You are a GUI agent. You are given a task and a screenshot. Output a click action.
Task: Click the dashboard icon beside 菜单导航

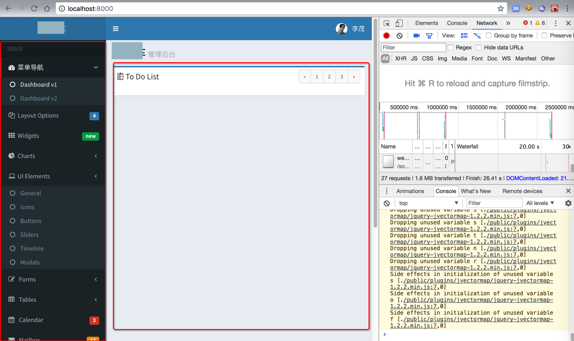click(12, 67)
